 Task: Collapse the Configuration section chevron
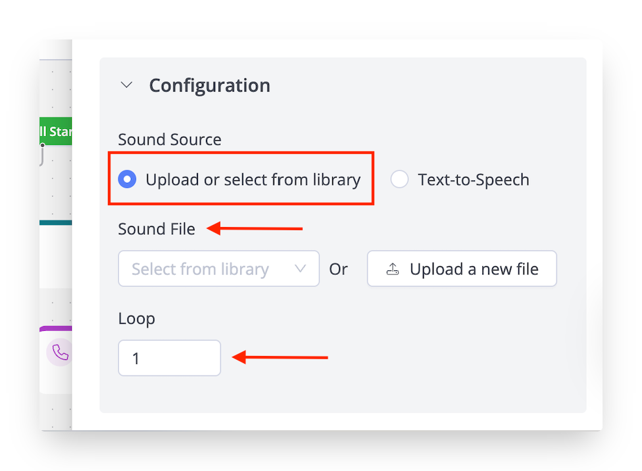click(127, 86)
